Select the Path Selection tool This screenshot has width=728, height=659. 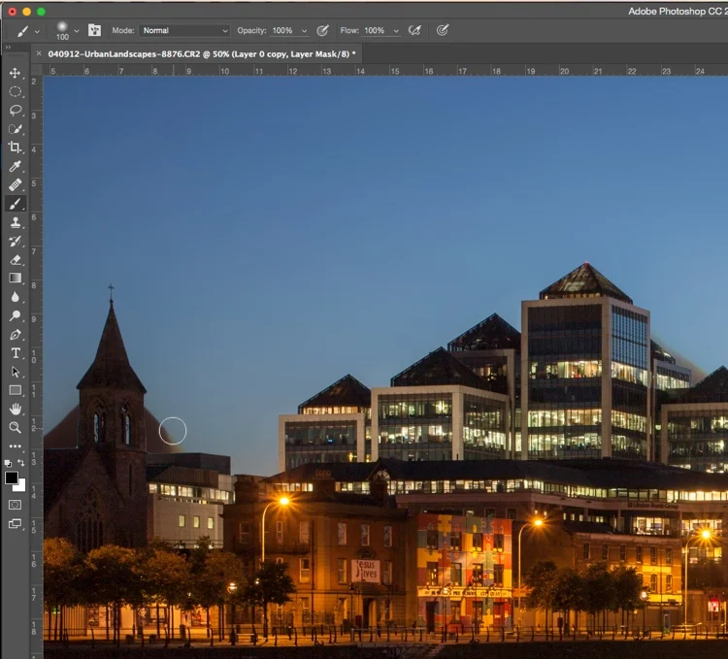pos(15,372)
